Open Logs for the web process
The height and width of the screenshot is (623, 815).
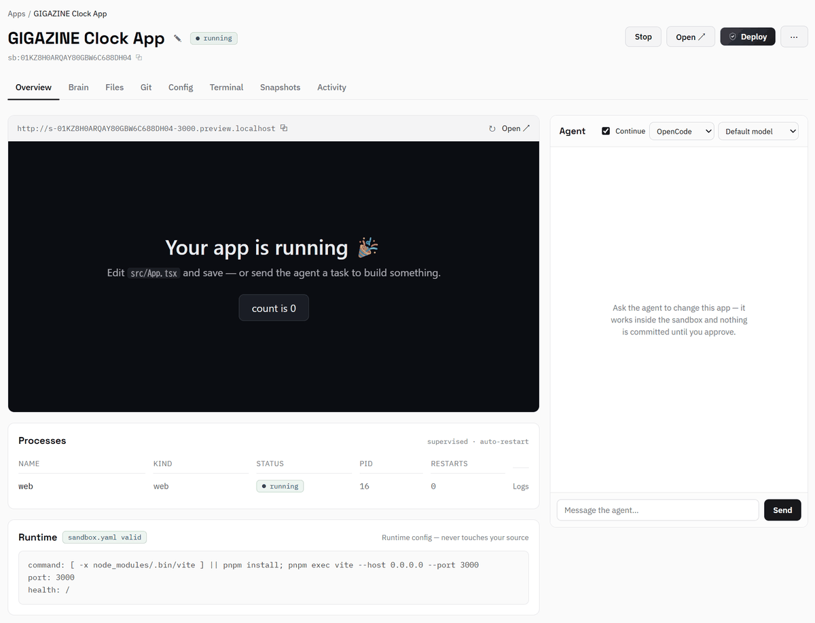coord(520,487)
